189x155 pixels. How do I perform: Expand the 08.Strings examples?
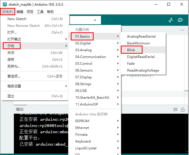click(94, 84)
